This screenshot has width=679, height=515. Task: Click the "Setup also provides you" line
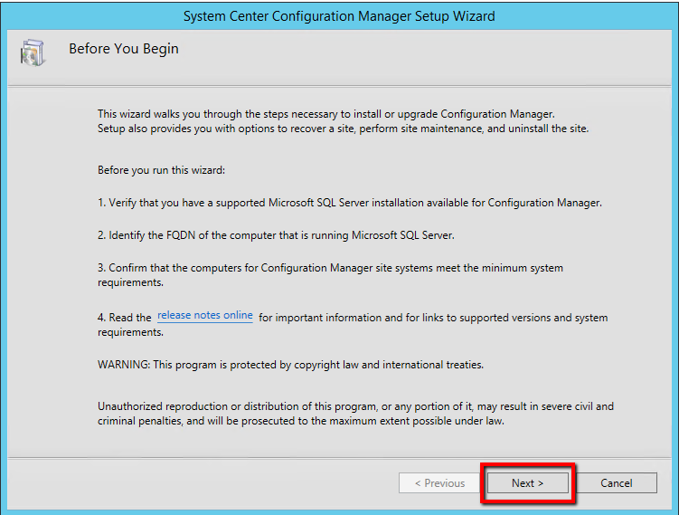(343, 129)
